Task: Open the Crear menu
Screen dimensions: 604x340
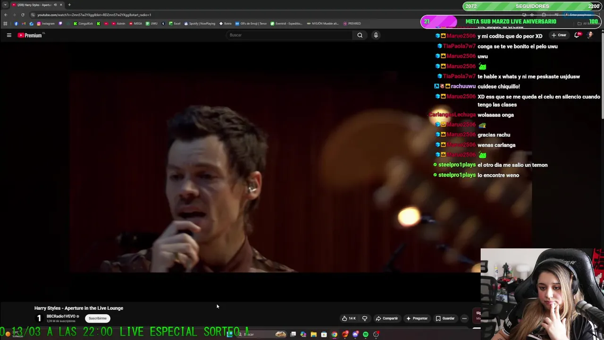Action: pyautogui.click(x=559, y=35)
